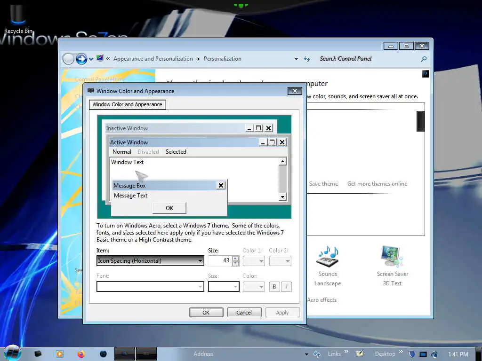
Task: Select the Window Color and Appearance tab
Action: [x=127, y=104]
